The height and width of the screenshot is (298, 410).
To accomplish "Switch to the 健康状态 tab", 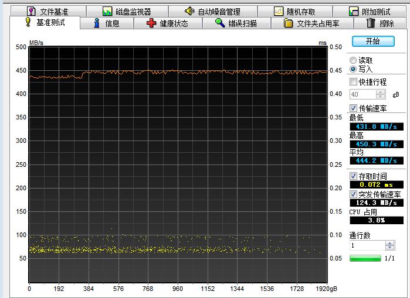I will (x=168, y=23).
